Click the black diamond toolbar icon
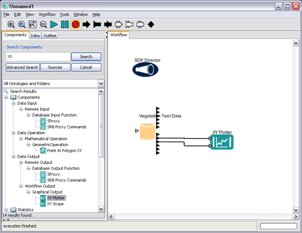 tap(151, 24)
